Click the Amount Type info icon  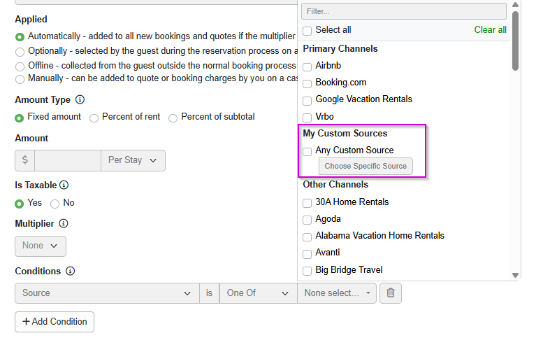click(x=80, y=100)
